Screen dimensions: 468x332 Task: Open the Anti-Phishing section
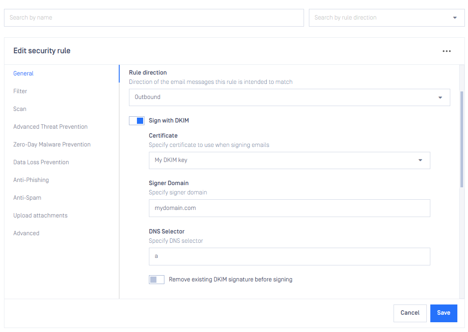(x=31, y=180)
